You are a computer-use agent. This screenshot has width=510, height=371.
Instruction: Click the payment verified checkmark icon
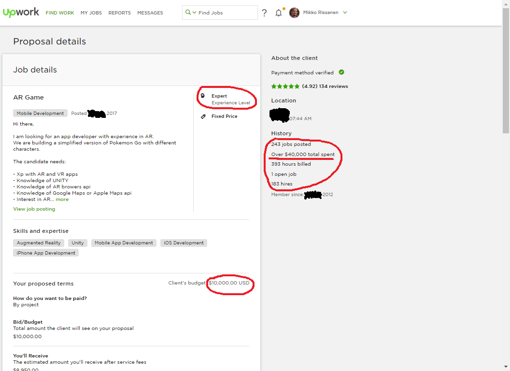pyautogui.click(x=341, y=72)
